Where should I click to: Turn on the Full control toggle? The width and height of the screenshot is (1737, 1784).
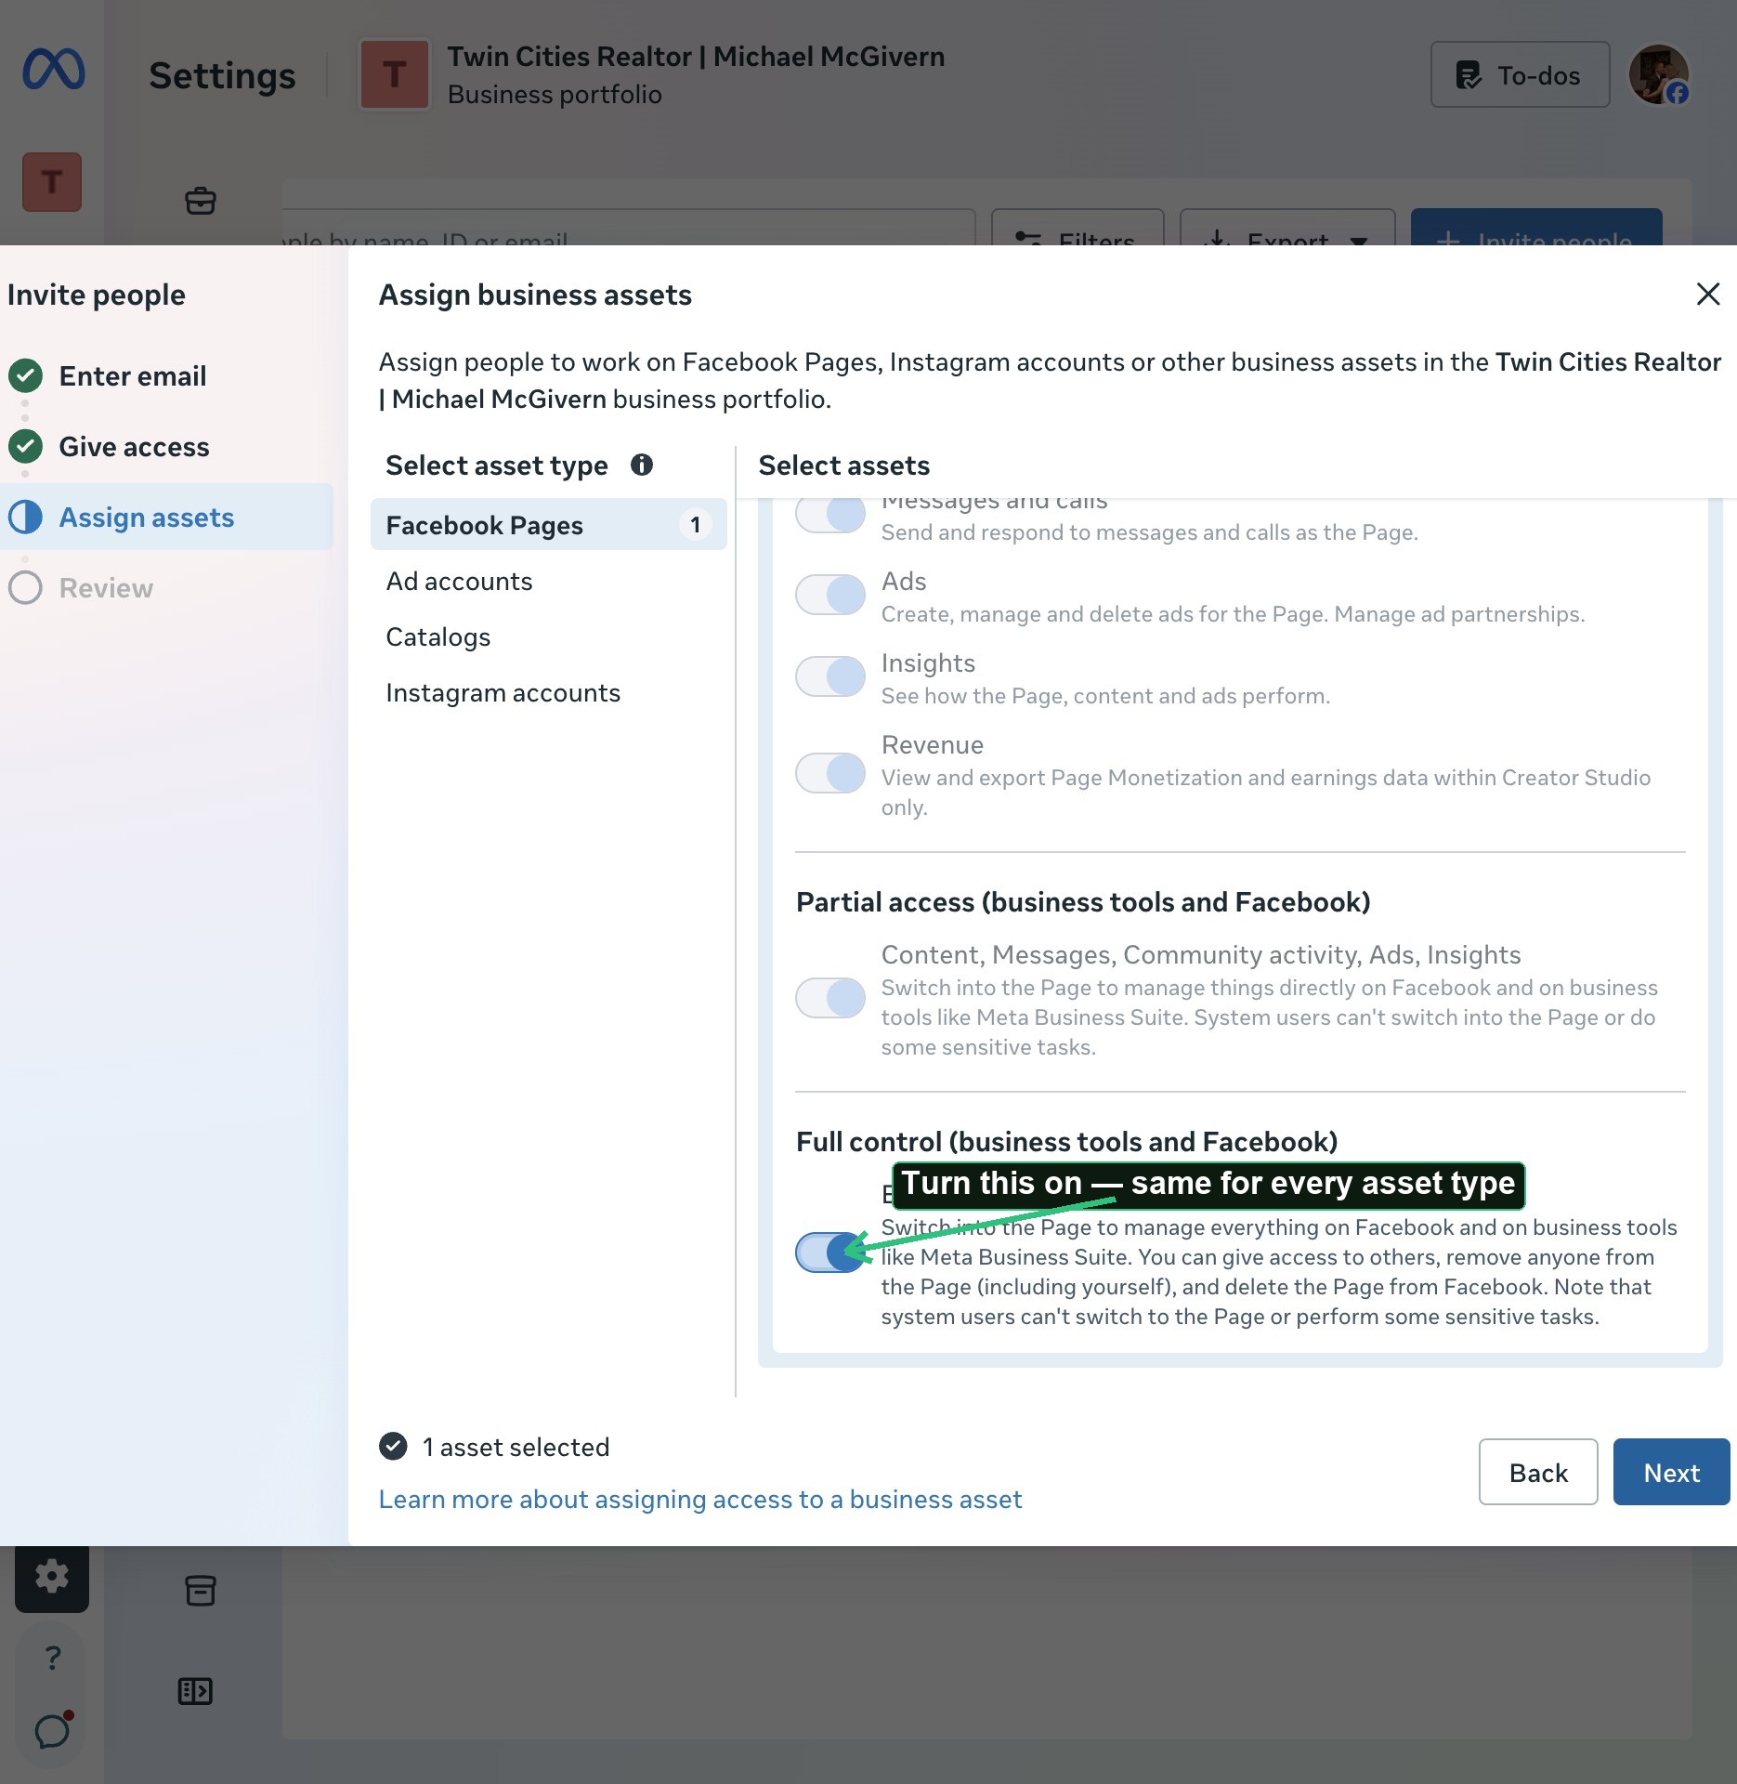[830, 1253]
